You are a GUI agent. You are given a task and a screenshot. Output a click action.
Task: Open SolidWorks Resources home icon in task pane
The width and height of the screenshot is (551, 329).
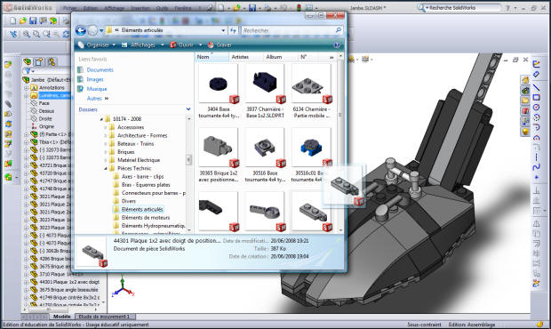[x=525, y=80]
